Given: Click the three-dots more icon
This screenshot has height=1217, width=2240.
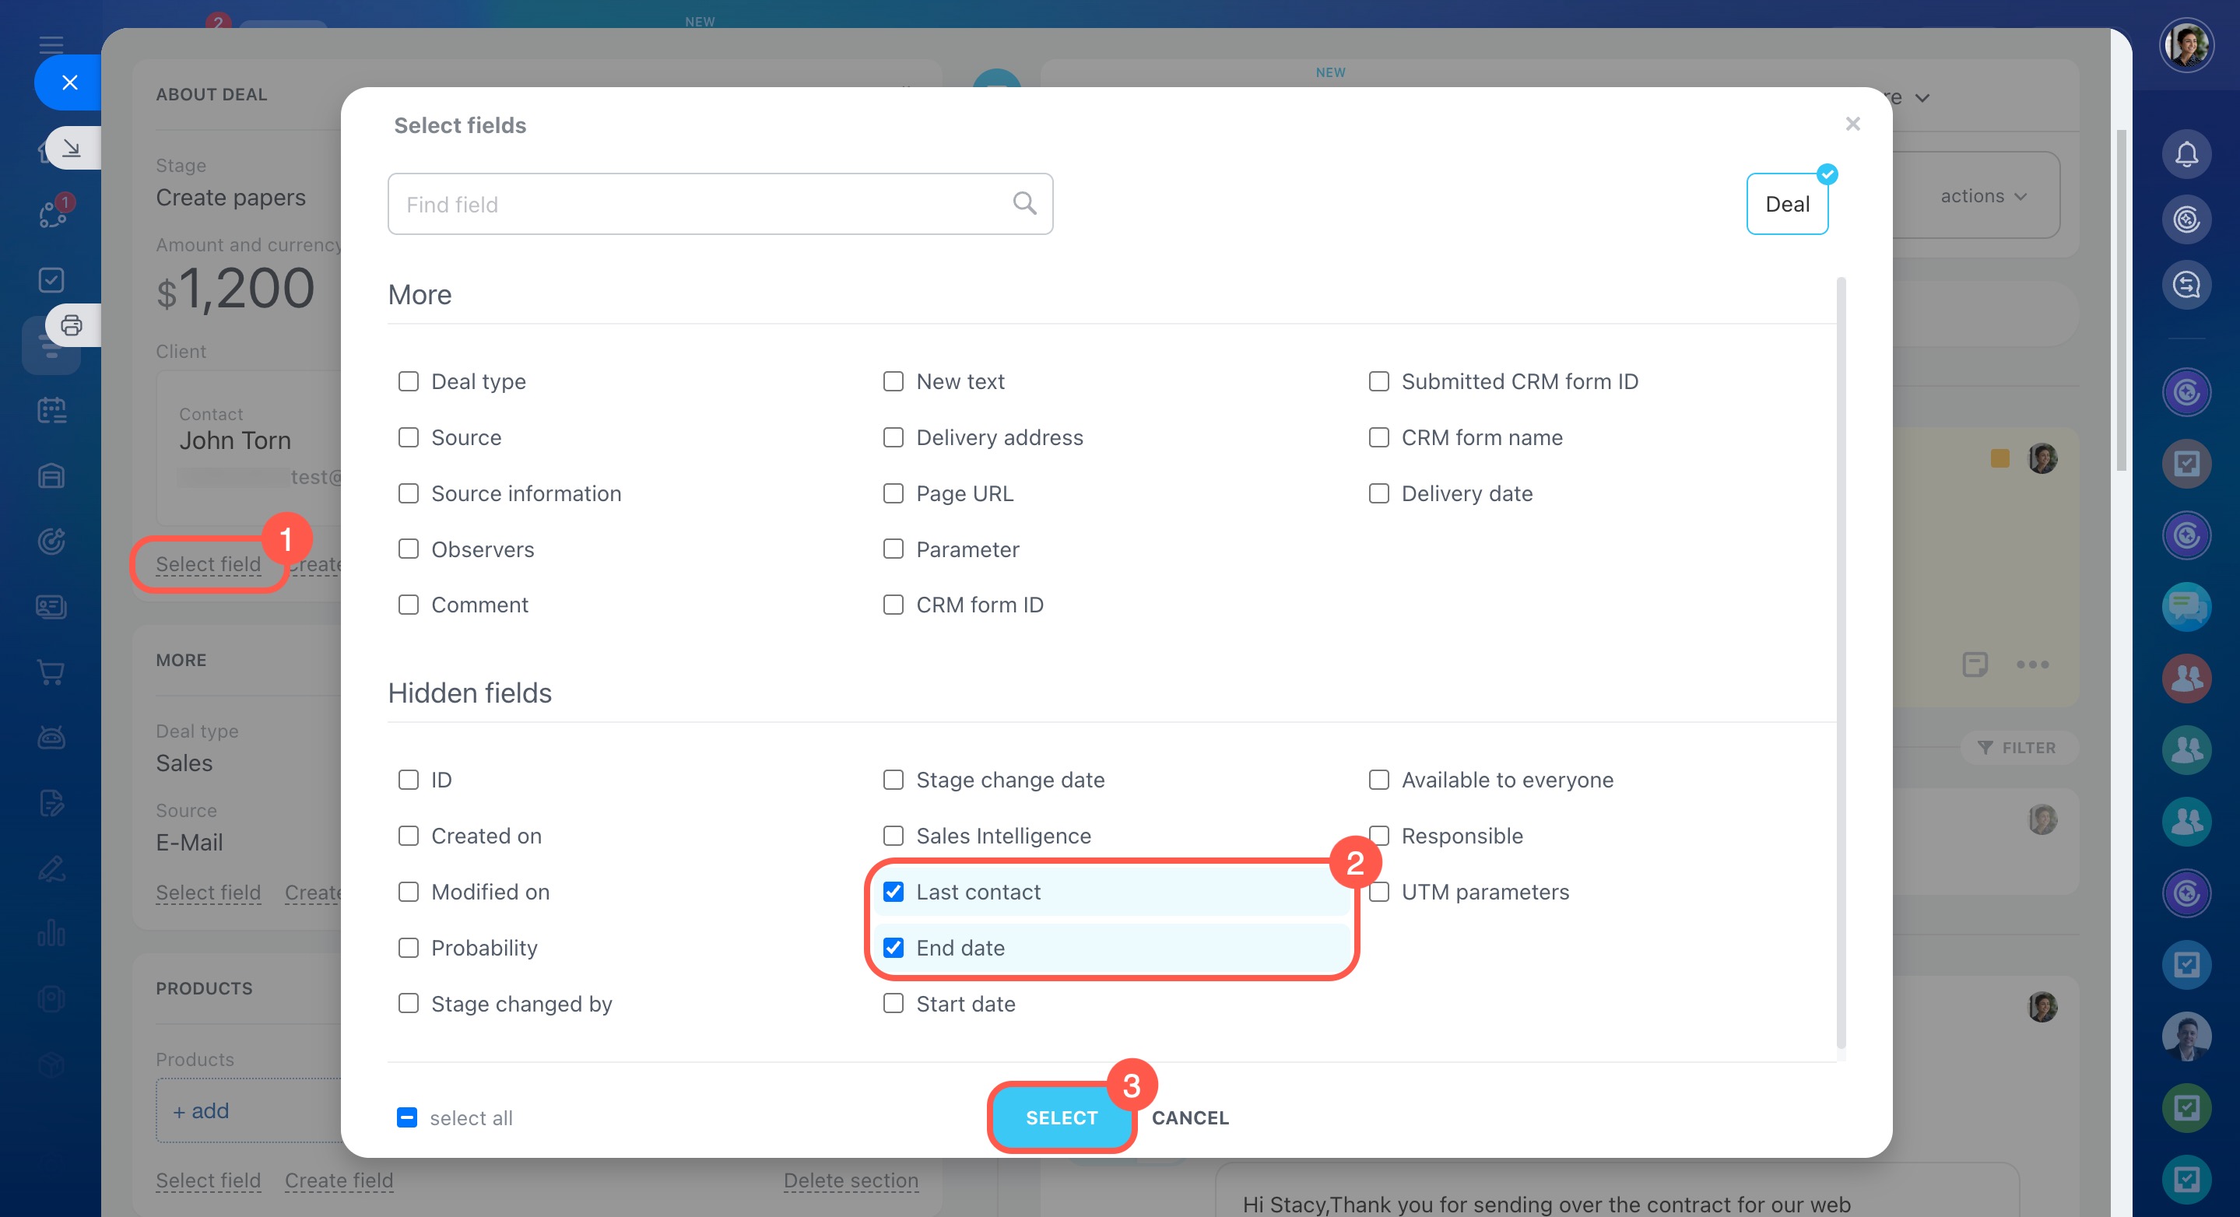Looking at the screenshot, I should pos(2031,665).
